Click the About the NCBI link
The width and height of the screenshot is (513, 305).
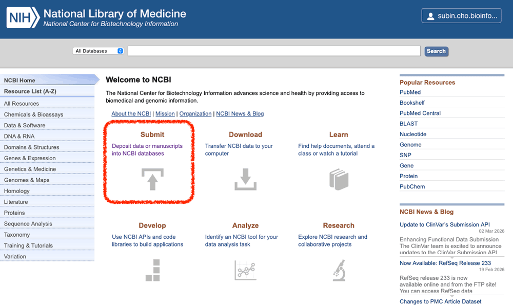(x=131, y=113)
